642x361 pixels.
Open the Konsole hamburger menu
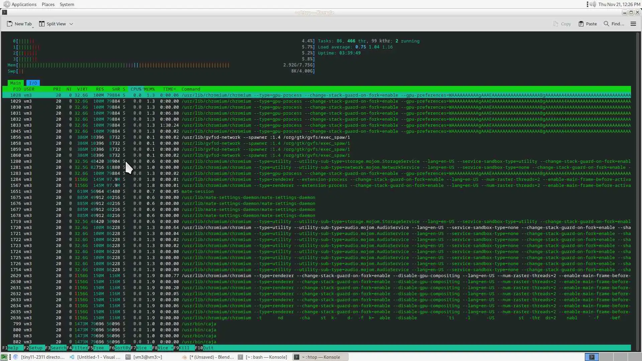pos(633,24)
